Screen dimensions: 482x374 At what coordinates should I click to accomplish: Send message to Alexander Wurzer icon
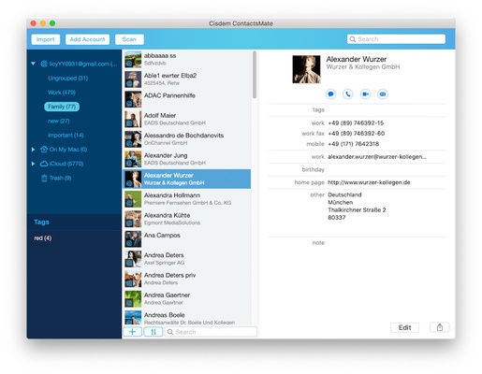pyautogui.click(x=330, y=93)
